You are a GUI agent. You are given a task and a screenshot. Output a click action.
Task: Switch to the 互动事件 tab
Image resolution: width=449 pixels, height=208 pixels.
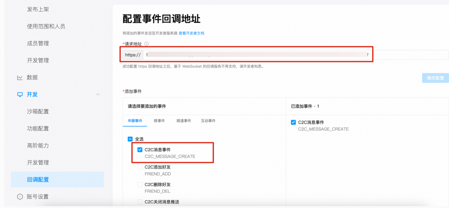(208, 121)
